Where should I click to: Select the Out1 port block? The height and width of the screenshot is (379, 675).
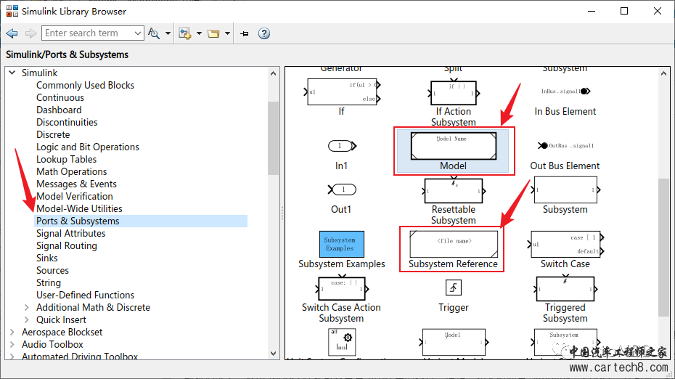point(342,189)
